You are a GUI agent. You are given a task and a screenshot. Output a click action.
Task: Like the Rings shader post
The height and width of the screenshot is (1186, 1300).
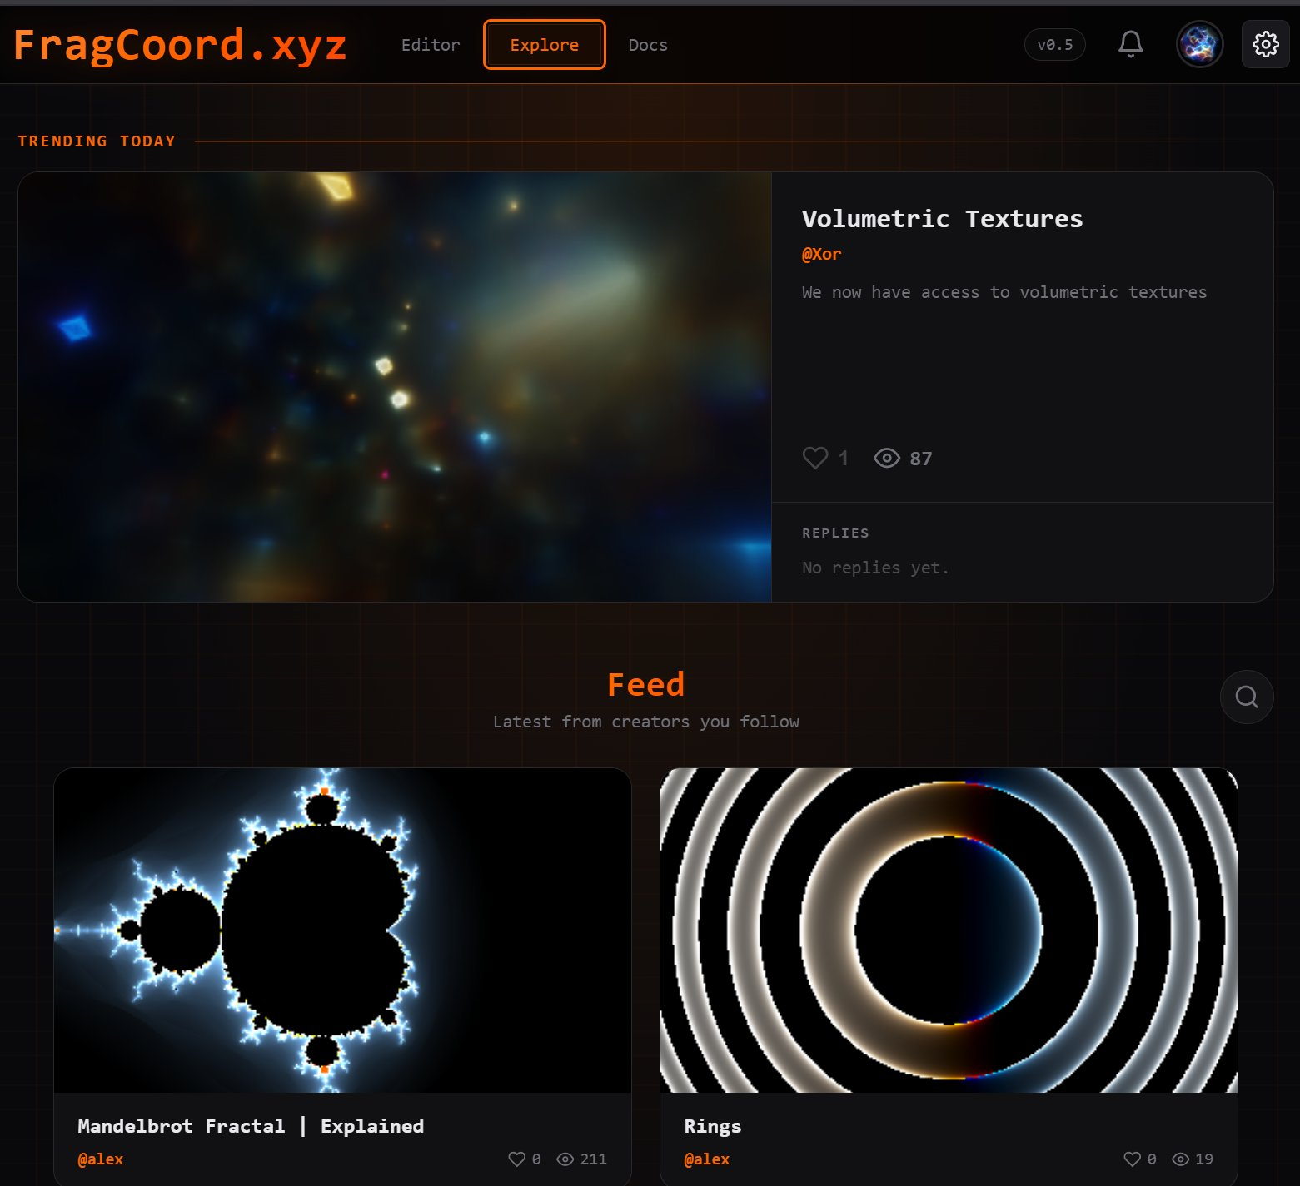click(x=1132, y=1159)
